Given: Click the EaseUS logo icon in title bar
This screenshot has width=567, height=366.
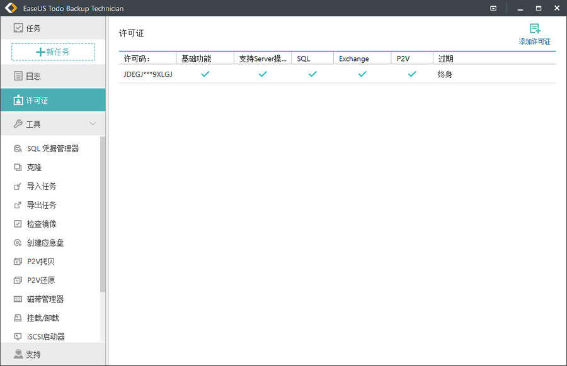Looking at the screenshot, I should pyautogui.click(x=11, y=8).
